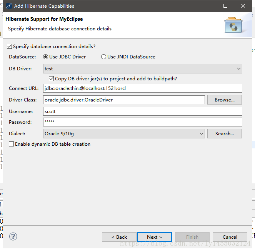Focus the Username field containing scott
255x251 pixels.
143,111
